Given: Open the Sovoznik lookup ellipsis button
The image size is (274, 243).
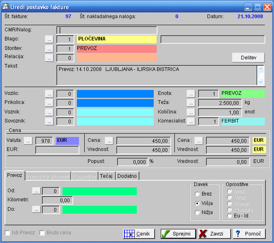Looking at the screenshot, I should [x=49, y=121].
